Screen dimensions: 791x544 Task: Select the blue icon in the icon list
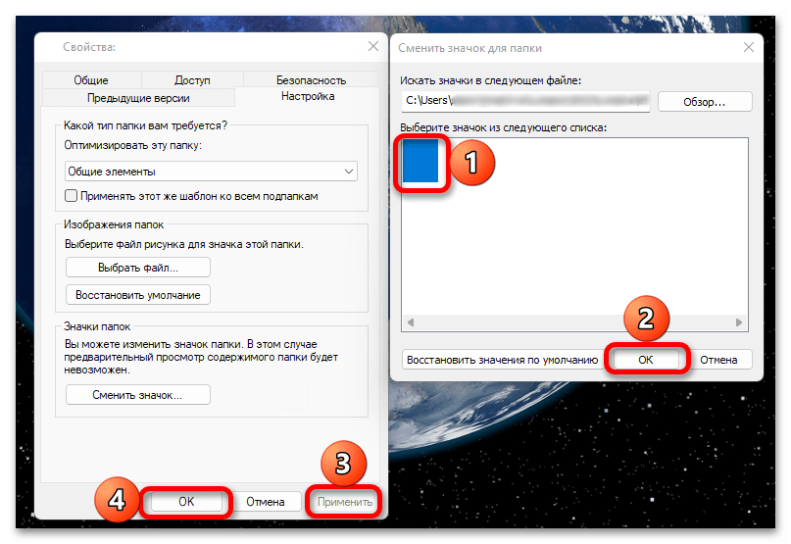[x=420, y=161]
